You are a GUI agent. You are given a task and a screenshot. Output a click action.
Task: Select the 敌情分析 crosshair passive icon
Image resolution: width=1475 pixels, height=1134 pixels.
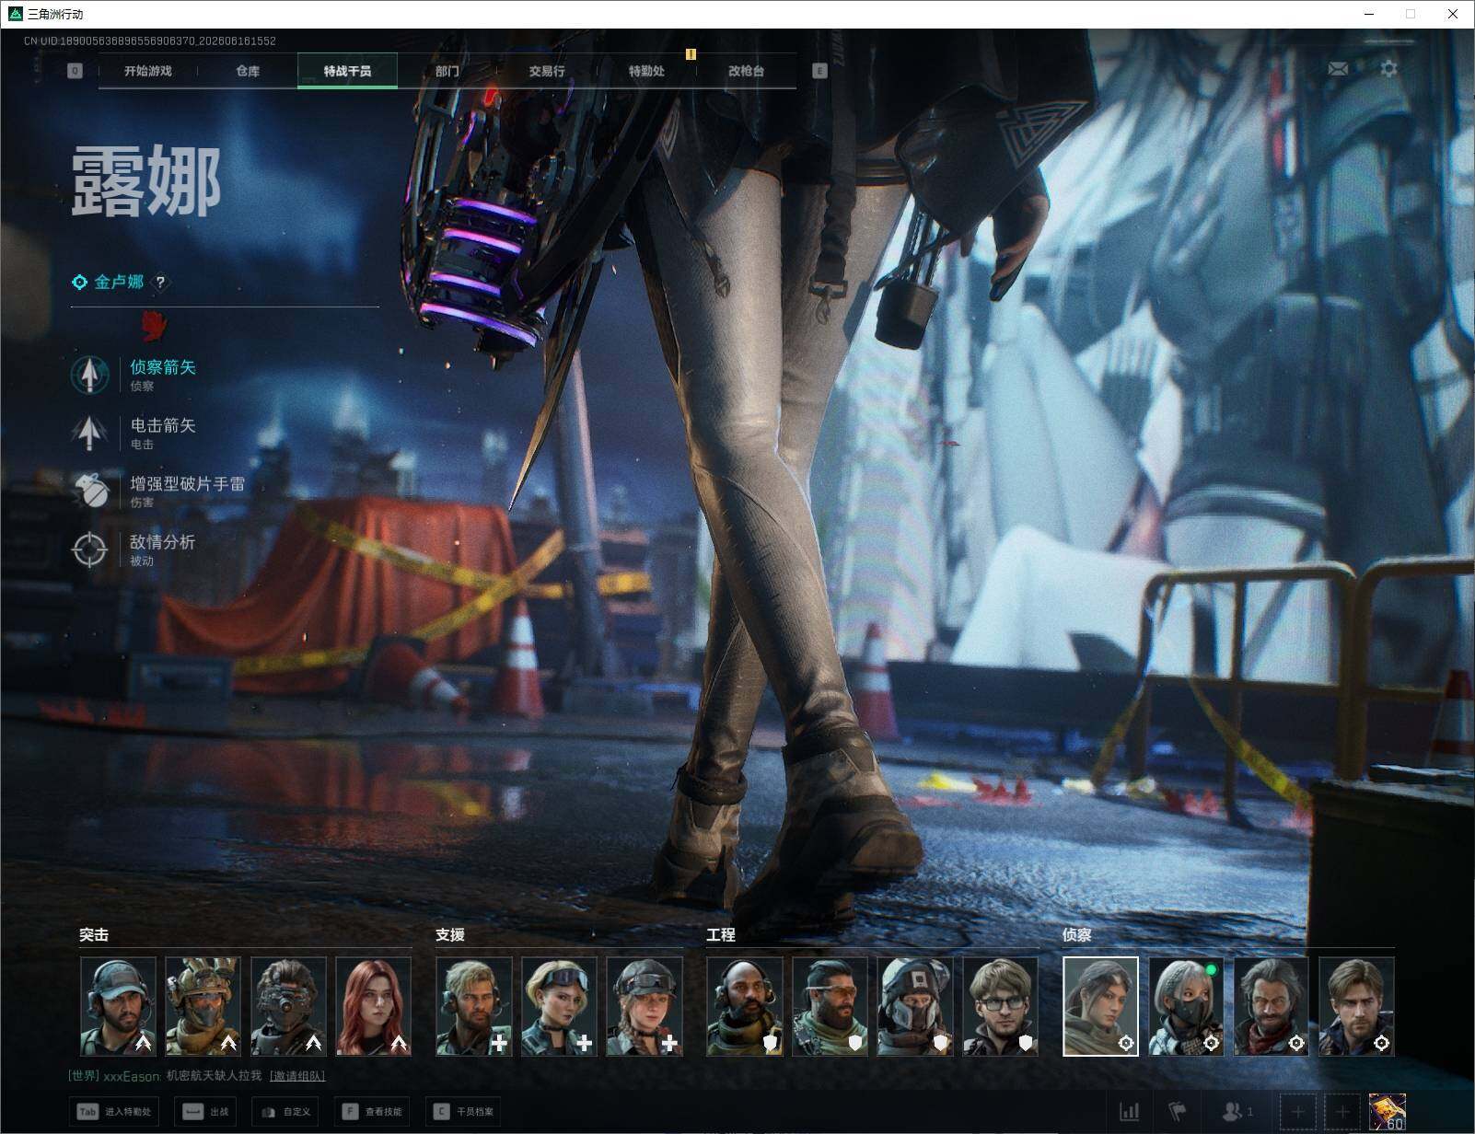[89, 550]
